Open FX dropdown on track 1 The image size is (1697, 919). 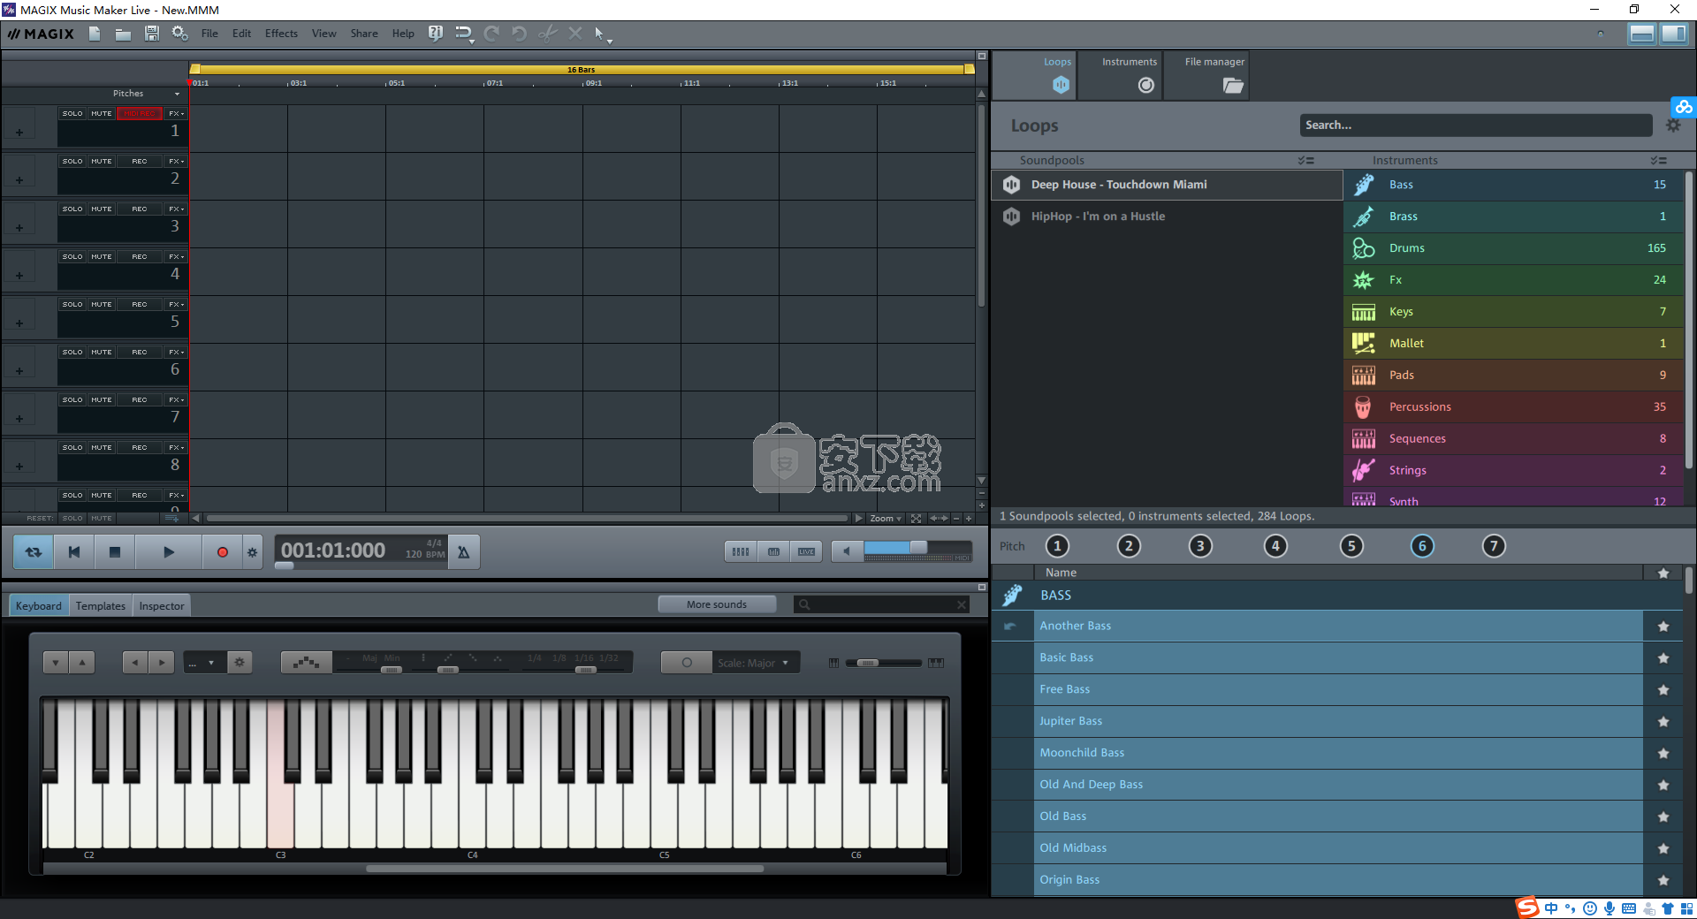click(176, 114)
